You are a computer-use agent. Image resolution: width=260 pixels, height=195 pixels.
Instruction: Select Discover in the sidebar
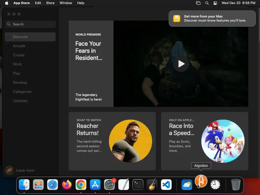(x=30, y=37)
